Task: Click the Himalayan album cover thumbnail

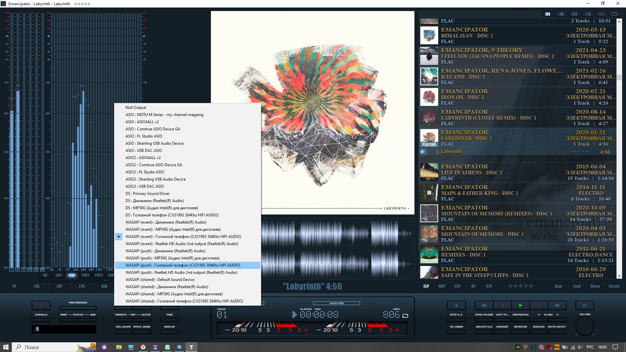Action: tap(429, 36)
